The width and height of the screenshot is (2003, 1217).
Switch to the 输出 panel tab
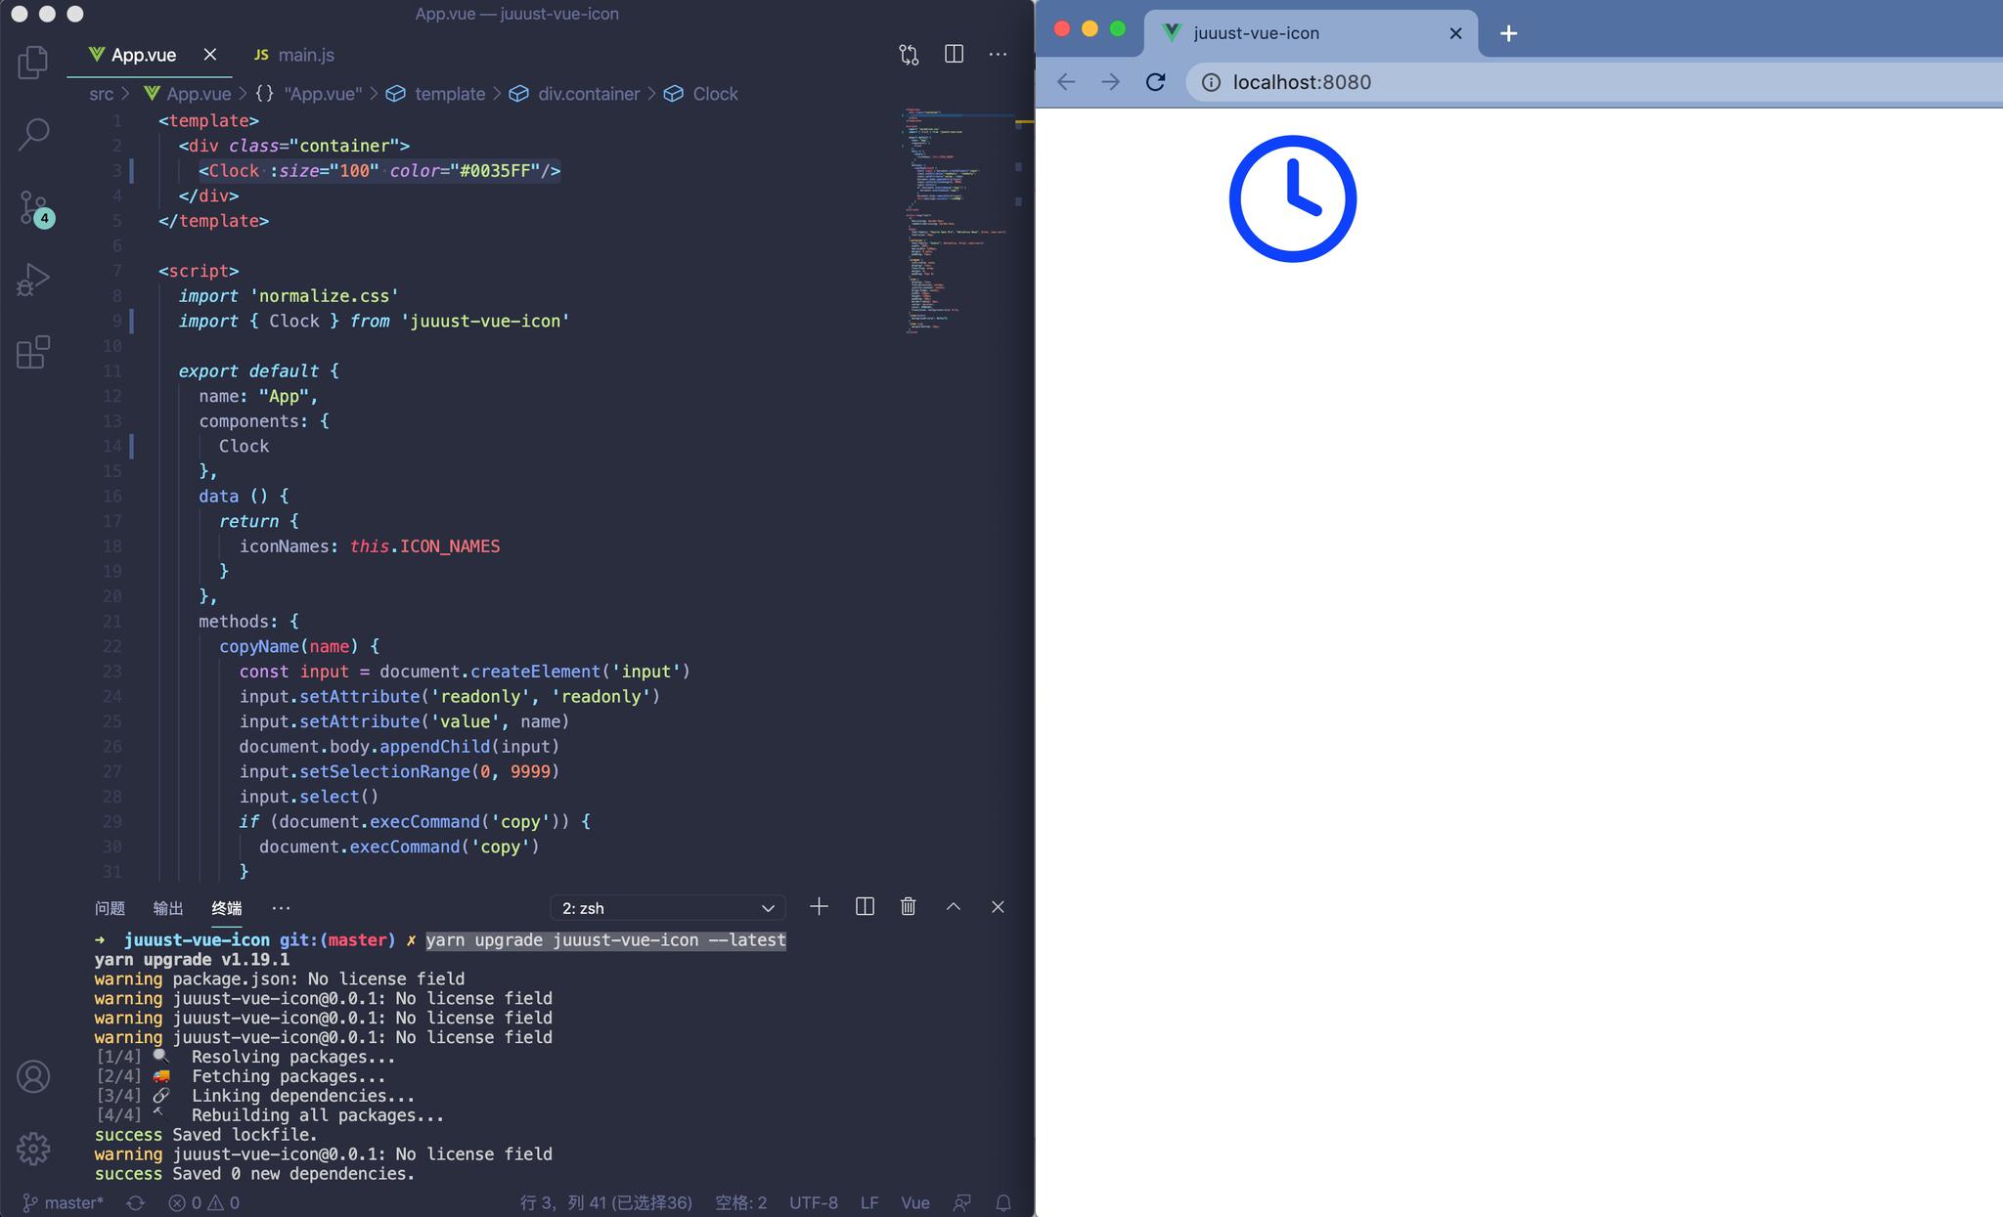166,908
